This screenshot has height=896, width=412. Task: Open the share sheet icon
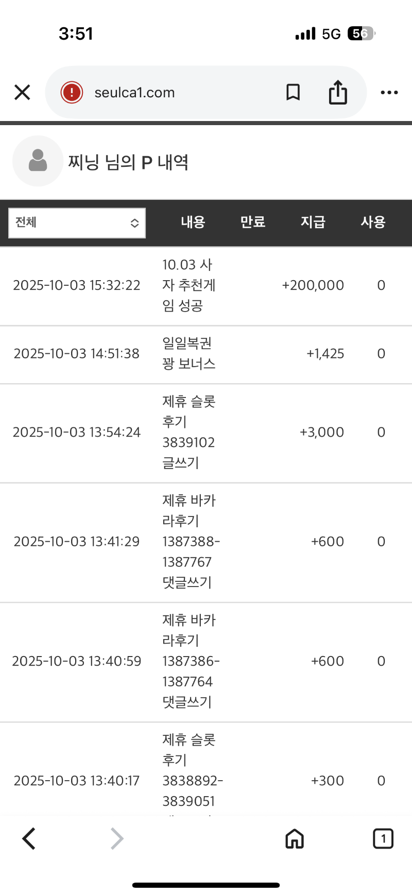click(338, 93)
